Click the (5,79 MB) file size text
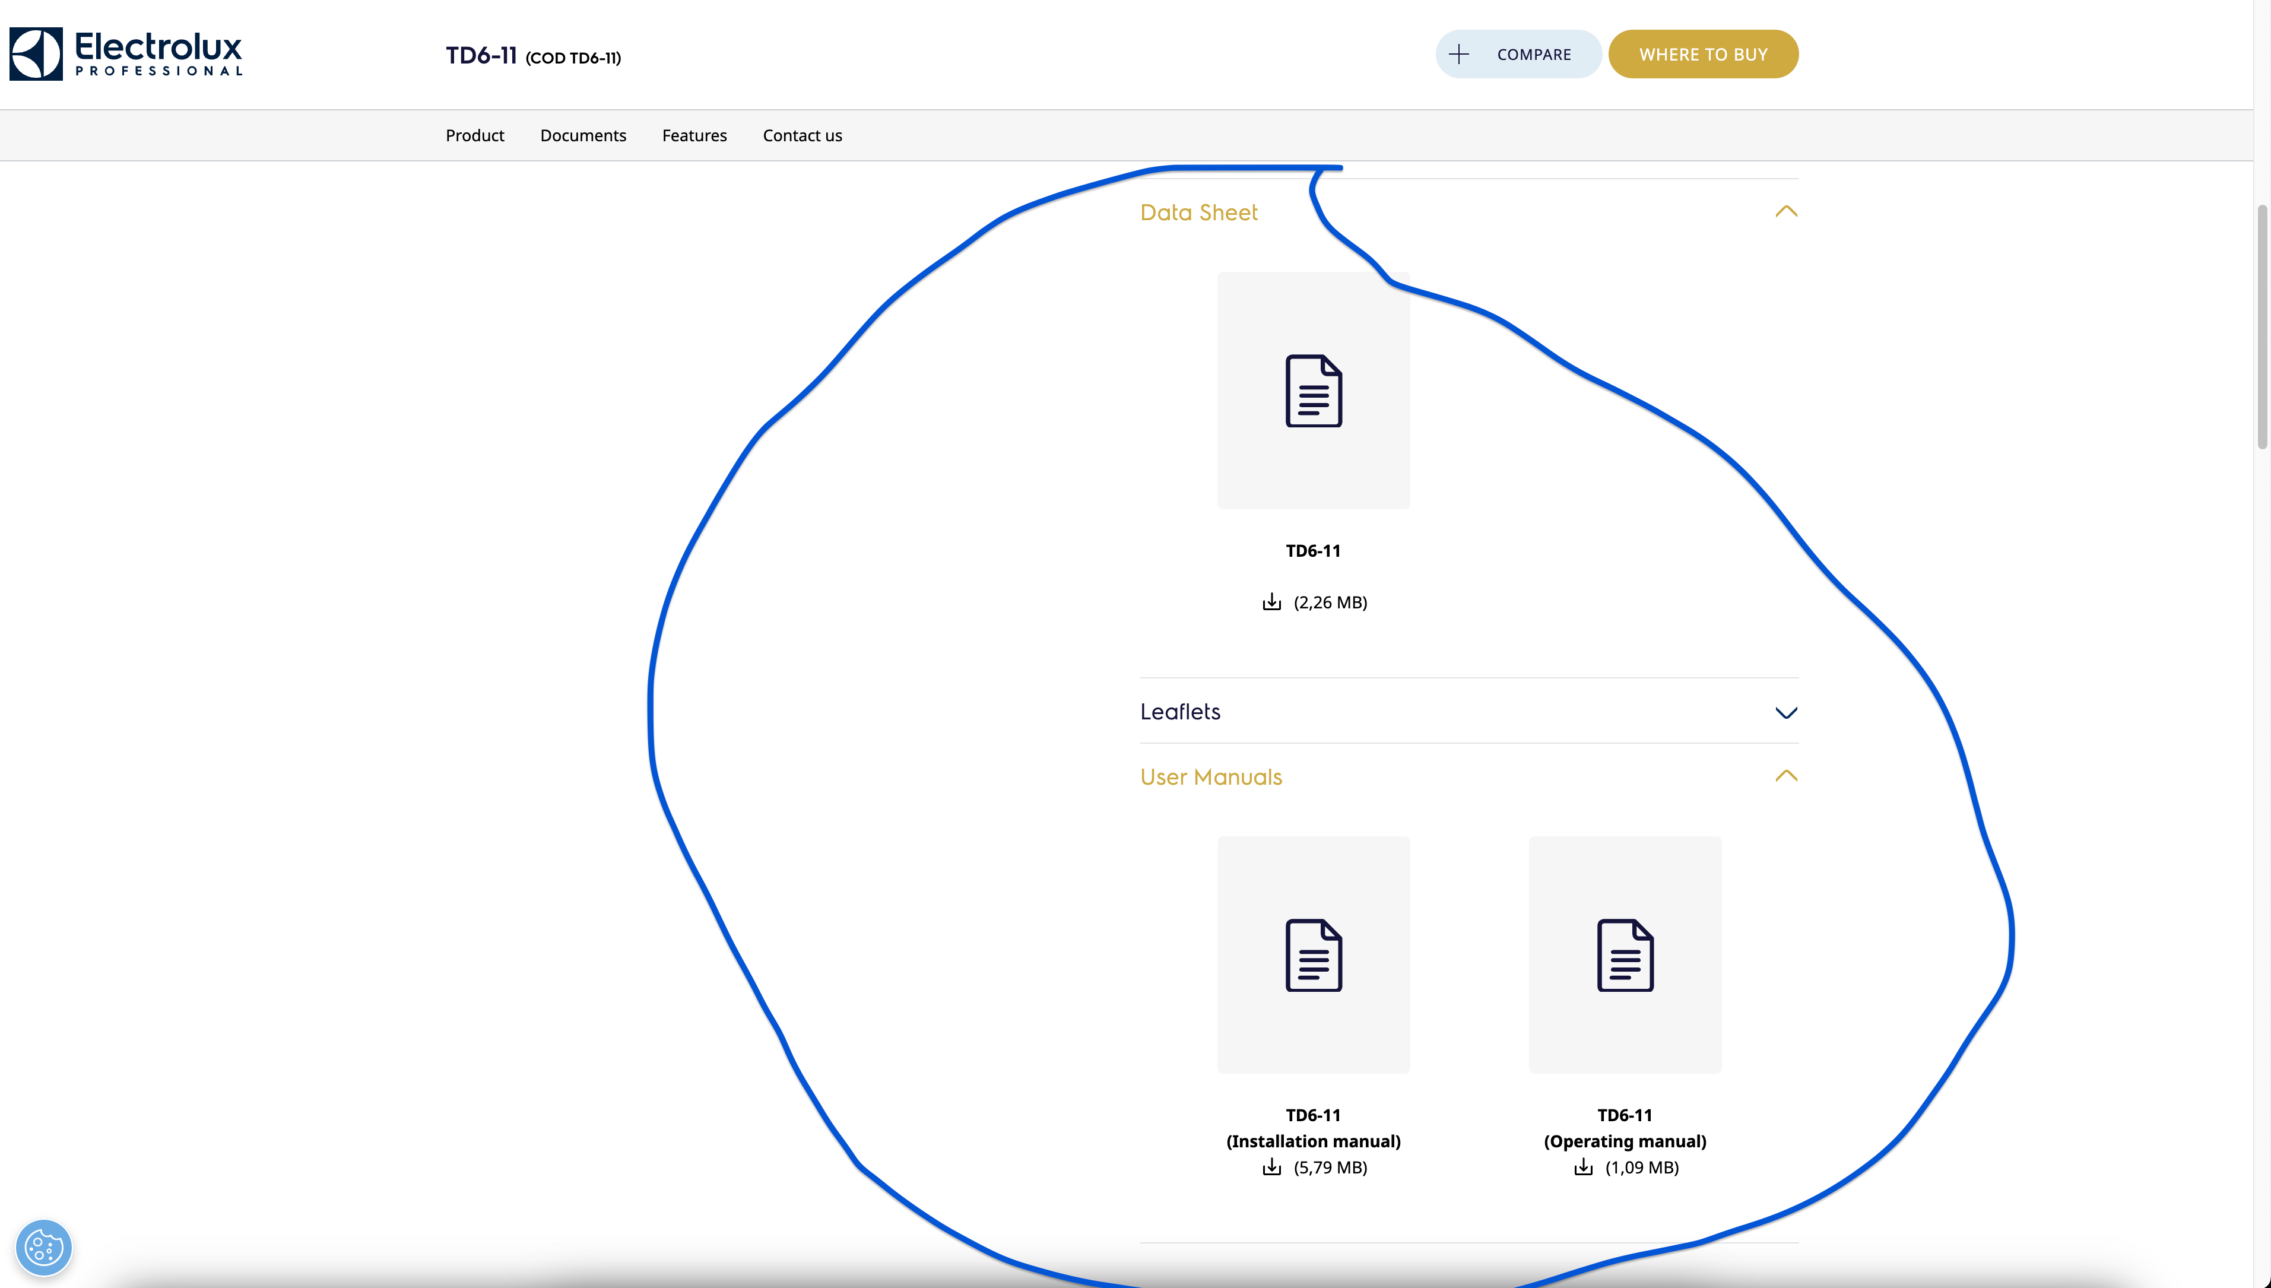 tap(1330, 1168)
